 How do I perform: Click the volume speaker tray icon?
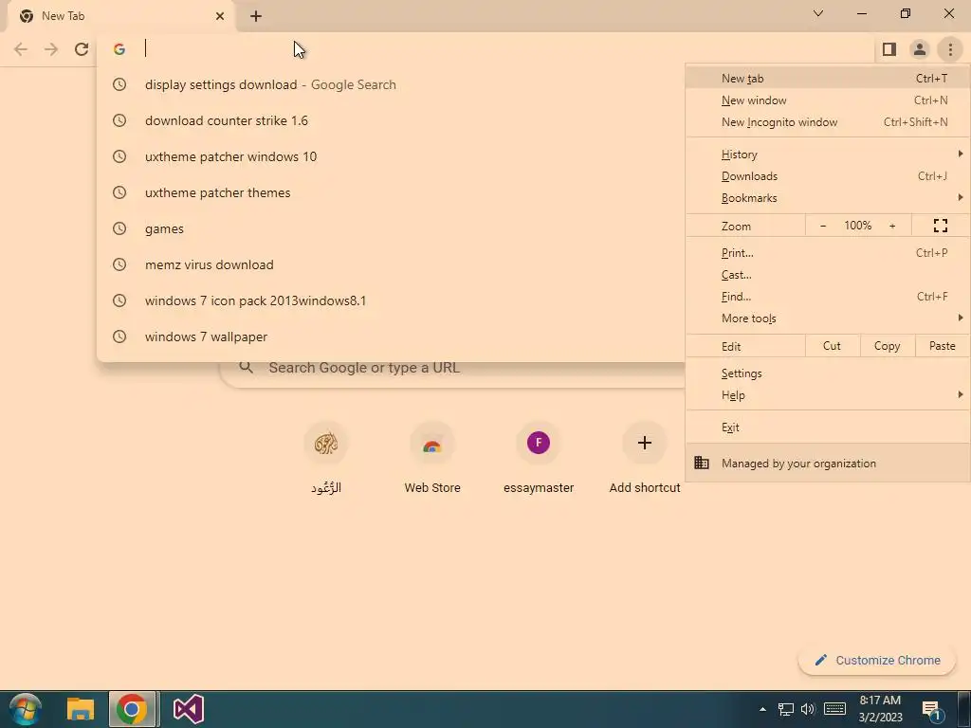click(808, 709)
